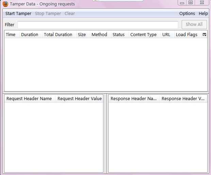Sort by the URL column header
This screenshot has height=175, width=211.
pyautogui.click(x=168, y=34)
